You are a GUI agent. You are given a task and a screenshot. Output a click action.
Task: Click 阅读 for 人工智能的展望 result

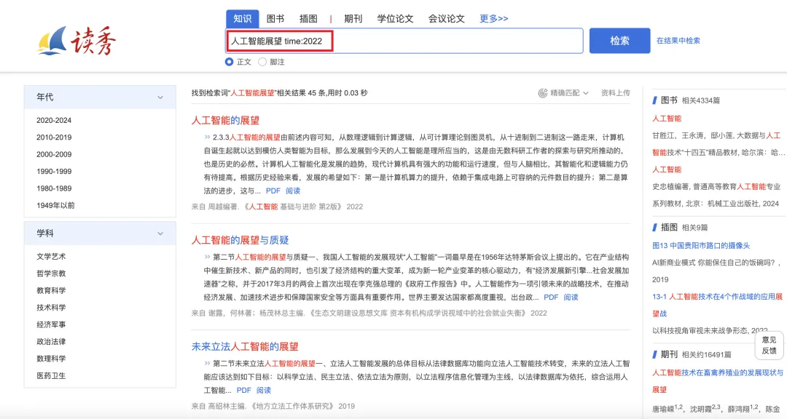click(293, 191)
